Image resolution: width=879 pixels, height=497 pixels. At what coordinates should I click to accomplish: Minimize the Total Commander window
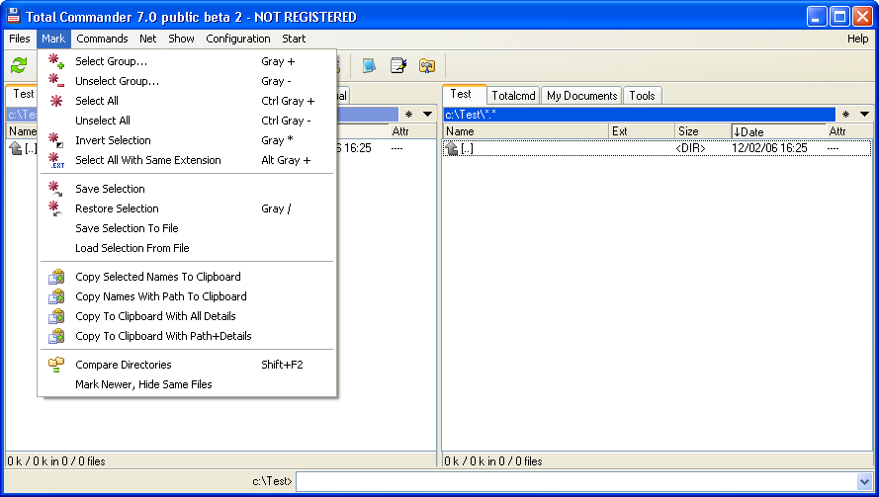click(817, 16)
